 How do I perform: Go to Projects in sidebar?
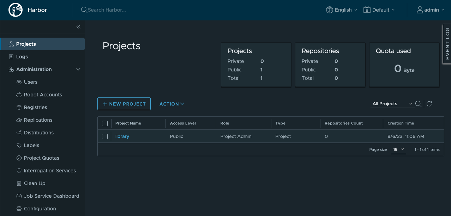click(42, 44)
